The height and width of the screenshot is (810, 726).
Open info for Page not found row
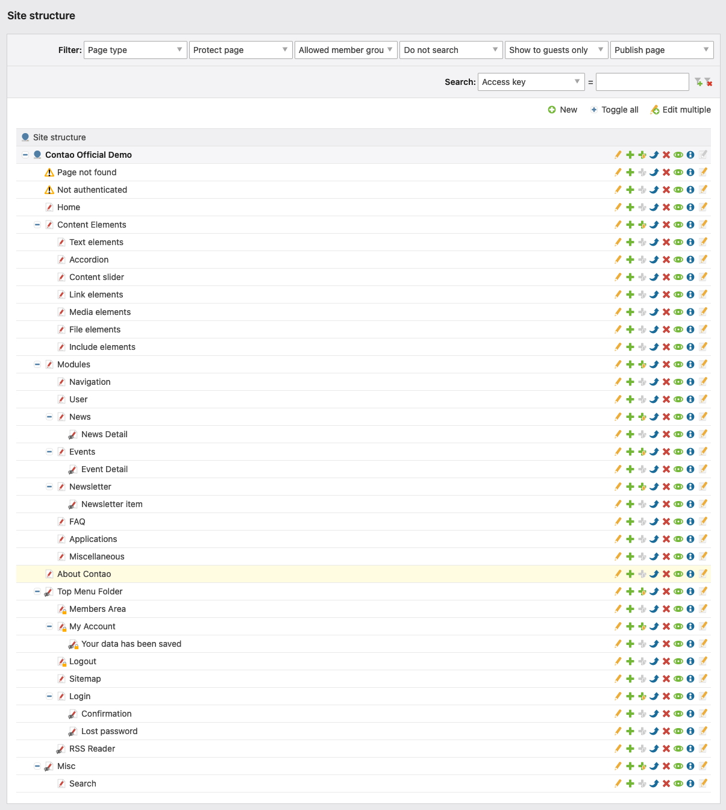point(690,172)
